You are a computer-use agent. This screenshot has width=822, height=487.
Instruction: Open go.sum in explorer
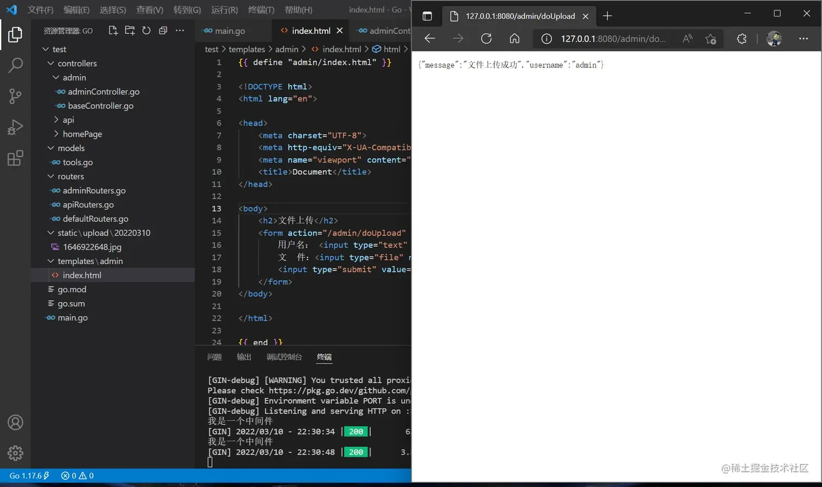click(x=113, y=303)
